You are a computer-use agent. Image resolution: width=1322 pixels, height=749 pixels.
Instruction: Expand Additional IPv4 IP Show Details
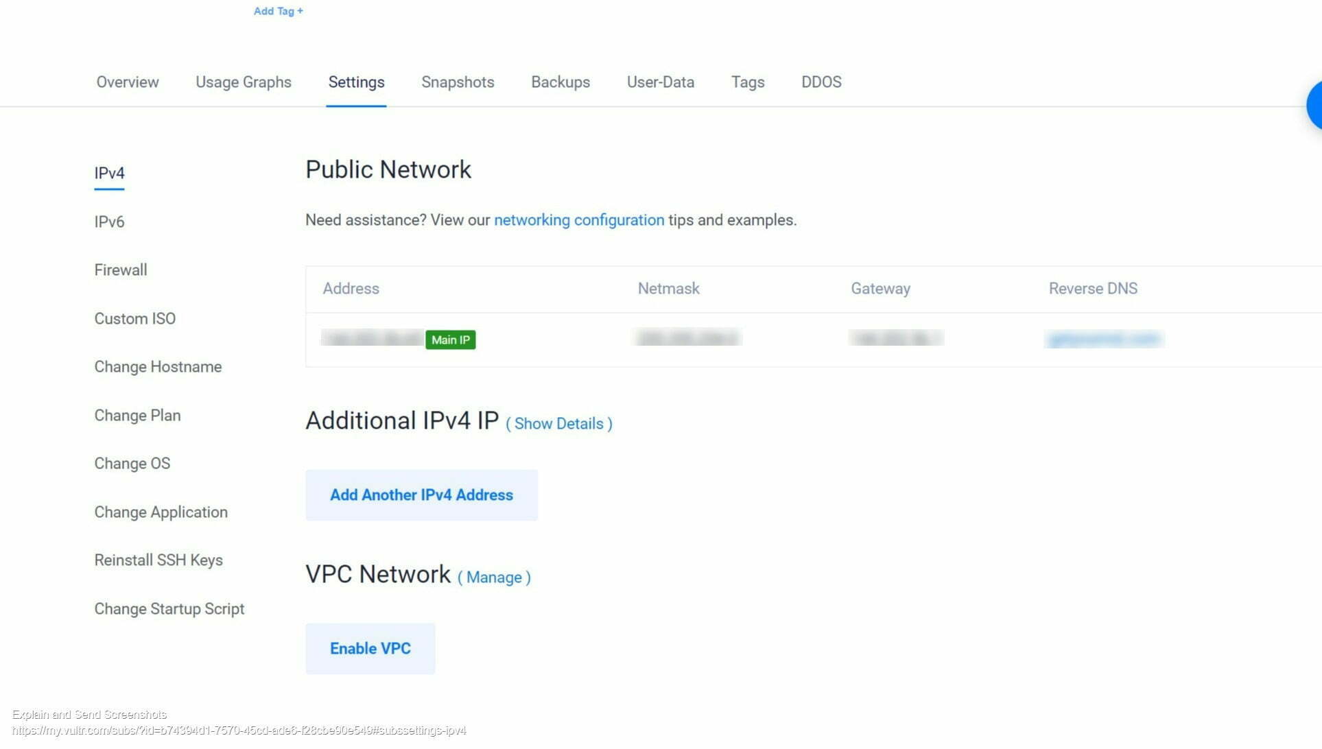(x=558, y=423)
